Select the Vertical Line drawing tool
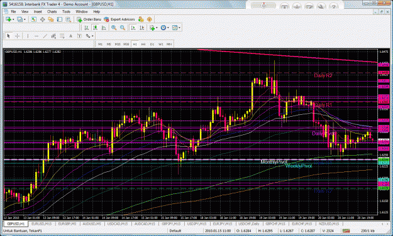 28,36
